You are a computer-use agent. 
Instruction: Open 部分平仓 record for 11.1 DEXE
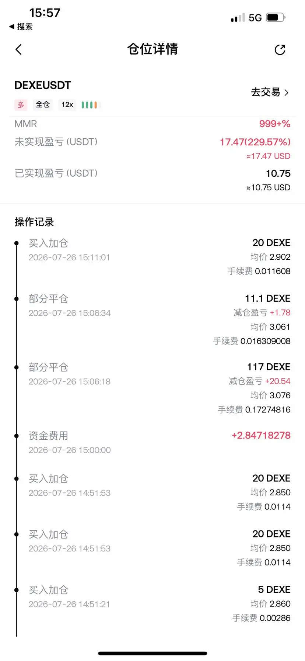pyautogui.click(x=152, y=319)
